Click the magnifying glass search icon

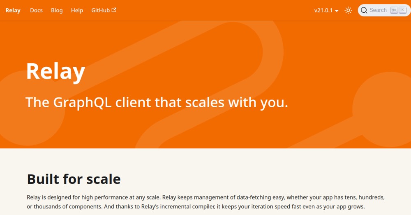(364, 10)
